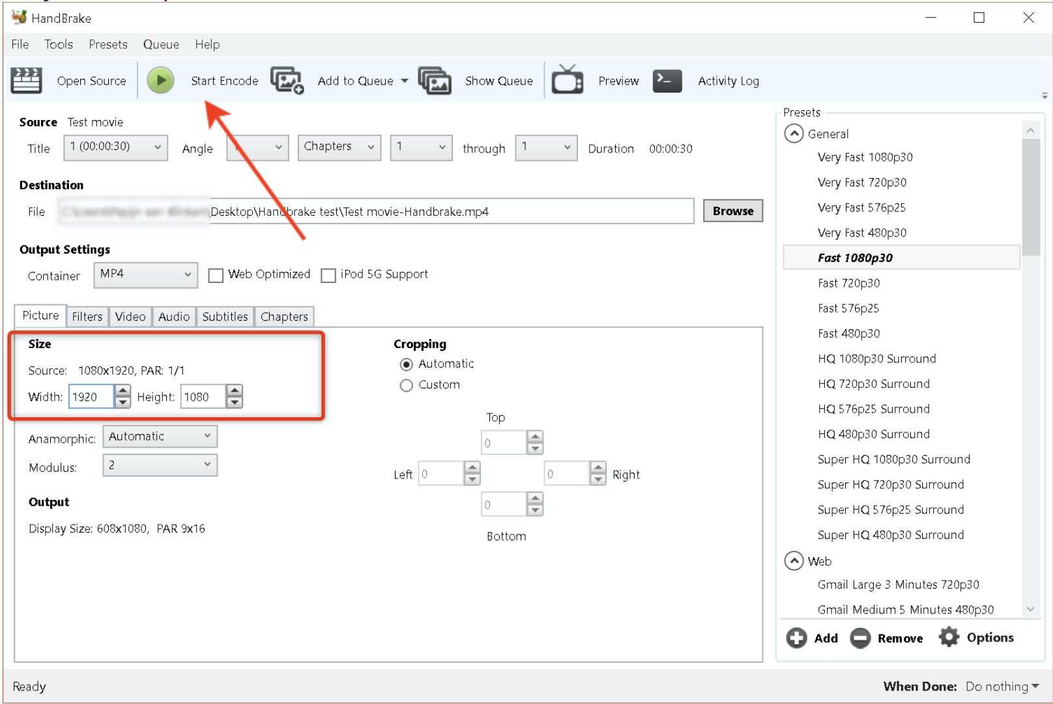Viewport: 1053px width, 704px height.
Task: Click the Remove preset label
Action: (900, 638)
